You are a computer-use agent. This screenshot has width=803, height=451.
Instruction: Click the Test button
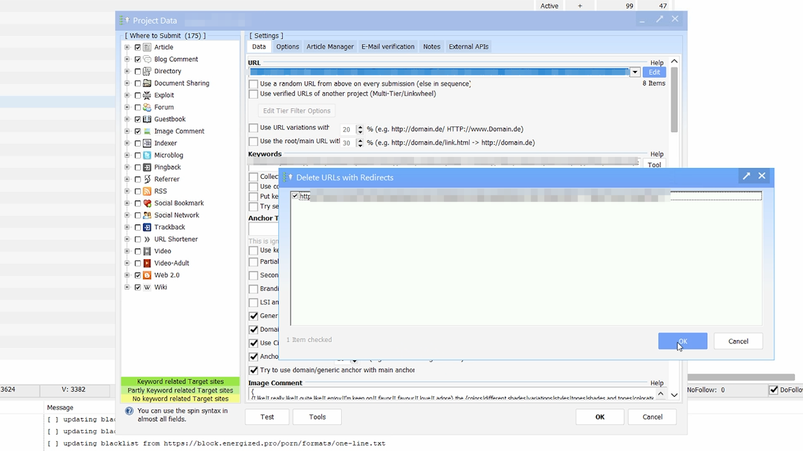click(x=267, y=417)
